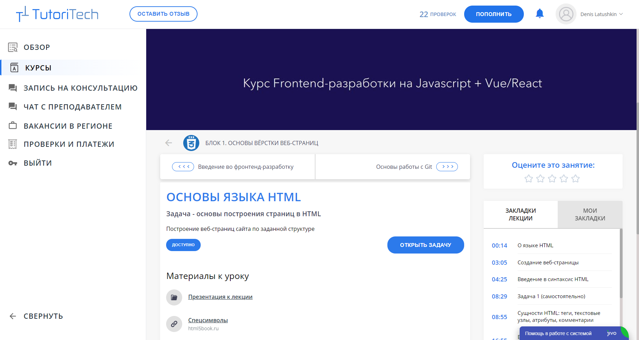This screenshot has height=340, width=639.
Task: Open the user profile avatar icon
Action: 566,14
